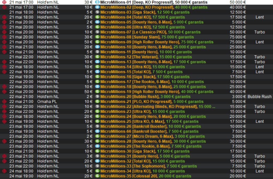Screen dimensions: 273x179
Task: Click the blue 8-max badge on MicroMillions-05
Action: (x=97, y=22)
